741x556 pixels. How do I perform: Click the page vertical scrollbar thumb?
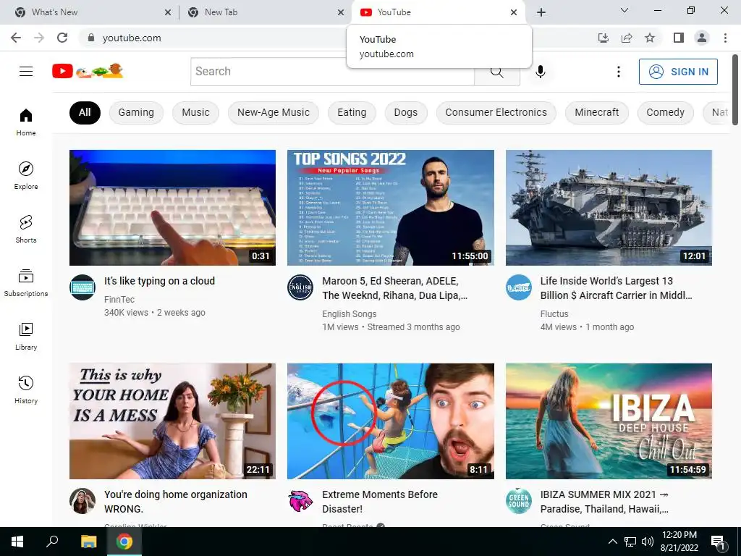tap(735, 90)
